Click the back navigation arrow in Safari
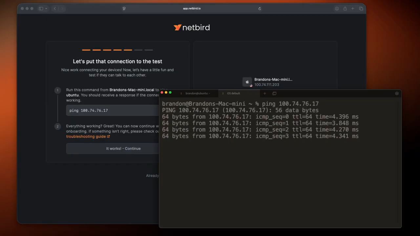This screenshot has width=420, height=236. (x=55, y=9)
